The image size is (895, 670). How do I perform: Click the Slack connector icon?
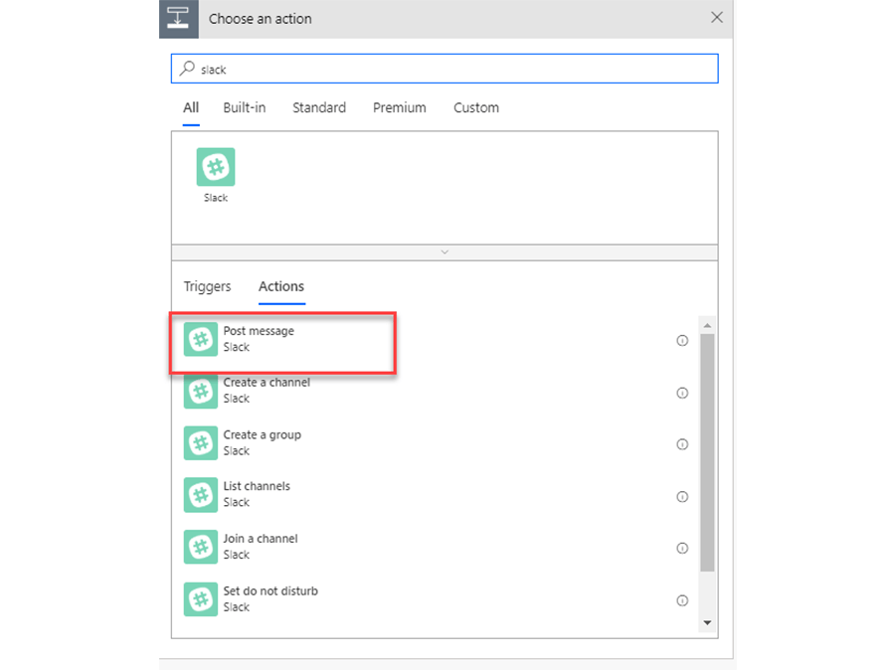[x=215, y=167]
